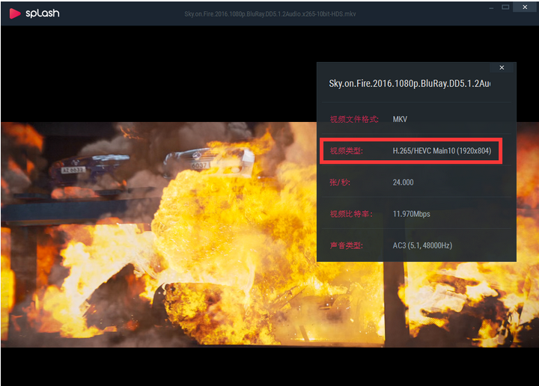Click the H.265/HEVC Main10 (1920x804) value
539x386 pixels.
[442, 151]
